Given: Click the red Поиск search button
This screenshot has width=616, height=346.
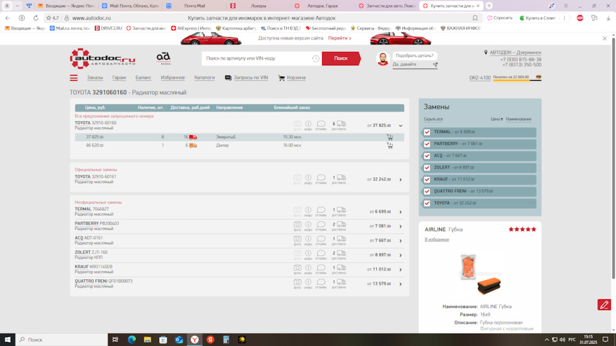Looking at the screenshot, I should (x=341, y=58).
